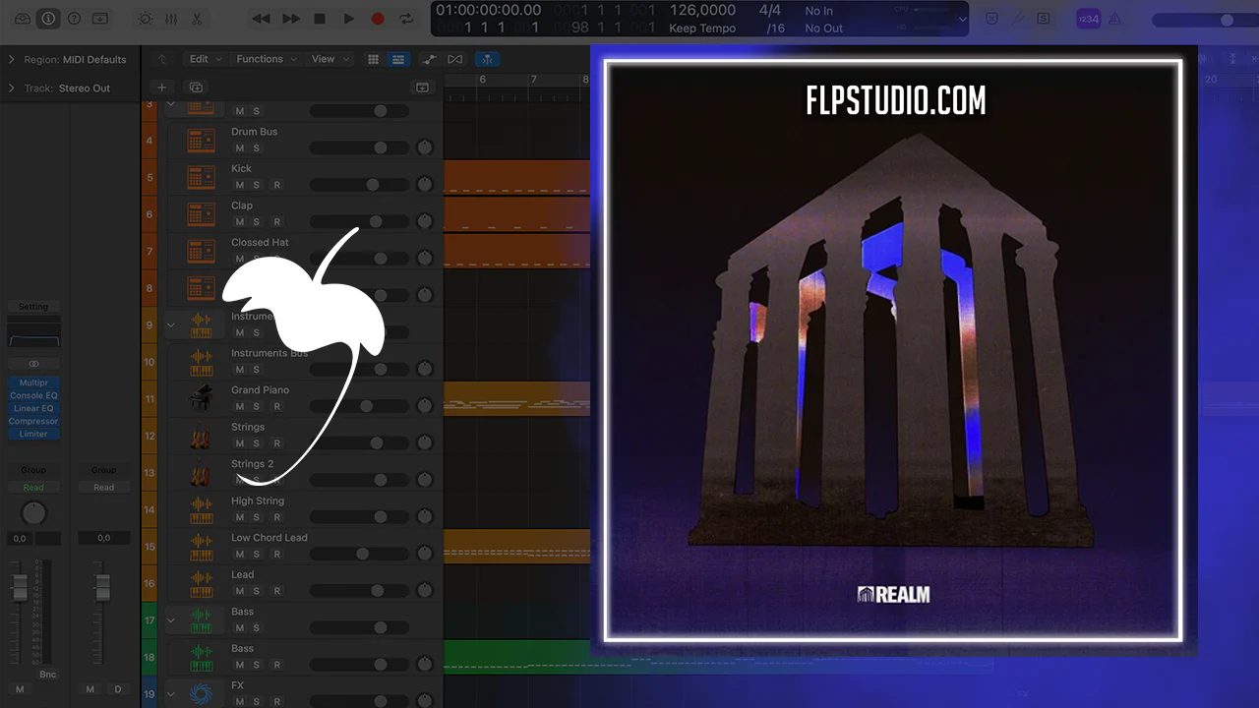Open the Toolbar download button
1259x708 pixels.
[99, 19]
